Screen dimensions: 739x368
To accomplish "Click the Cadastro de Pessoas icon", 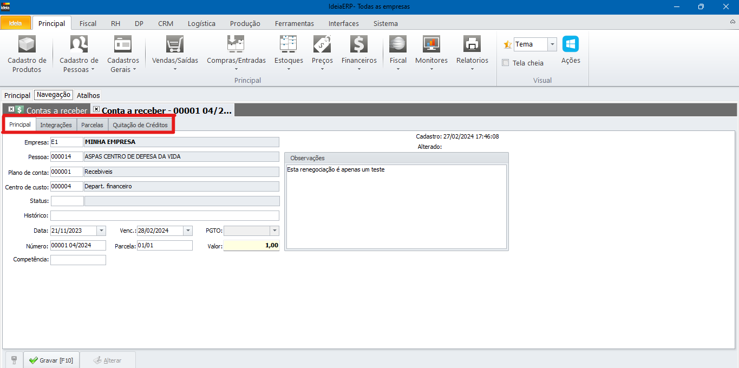I will point(79,44).
